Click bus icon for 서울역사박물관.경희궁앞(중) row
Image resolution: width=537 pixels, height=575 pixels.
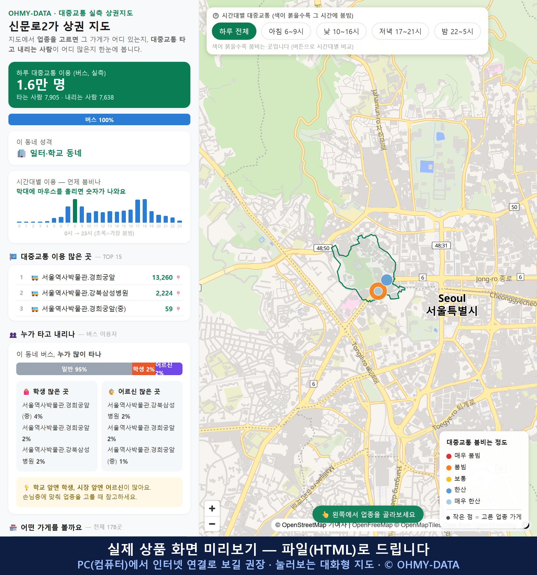tap(35, 309)
